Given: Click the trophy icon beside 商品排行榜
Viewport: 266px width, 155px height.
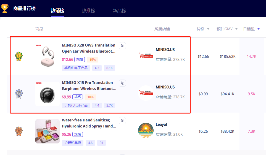Looking at the screenshot, I should point(5,8).
